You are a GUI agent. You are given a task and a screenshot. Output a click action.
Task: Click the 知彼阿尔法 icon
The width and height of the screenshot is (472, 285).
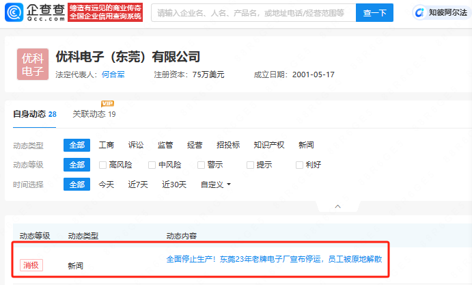pos(419,13)
